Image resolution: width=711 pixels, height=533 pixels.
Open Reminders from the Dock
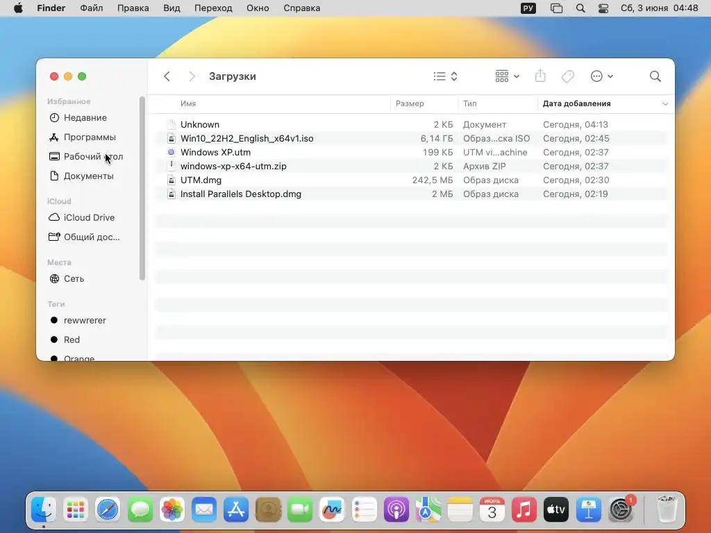364,509
